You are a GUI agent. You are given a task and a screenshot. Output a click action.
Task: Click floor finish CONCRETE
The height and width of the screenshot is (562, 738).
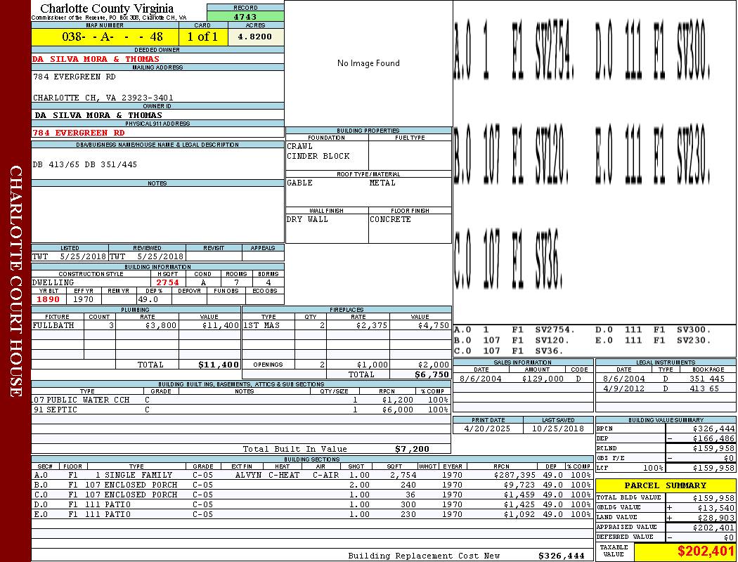pyautogui.click(x=390, y=220)
